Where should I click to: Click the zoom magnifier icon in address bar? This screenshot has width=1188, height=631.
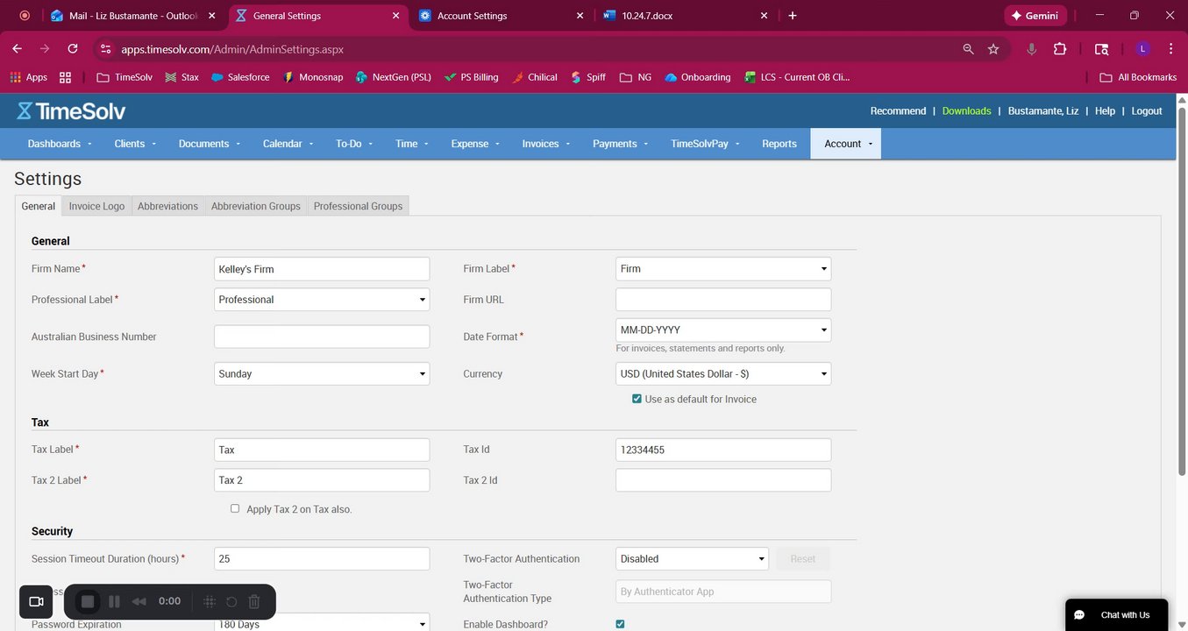[968, 49]
